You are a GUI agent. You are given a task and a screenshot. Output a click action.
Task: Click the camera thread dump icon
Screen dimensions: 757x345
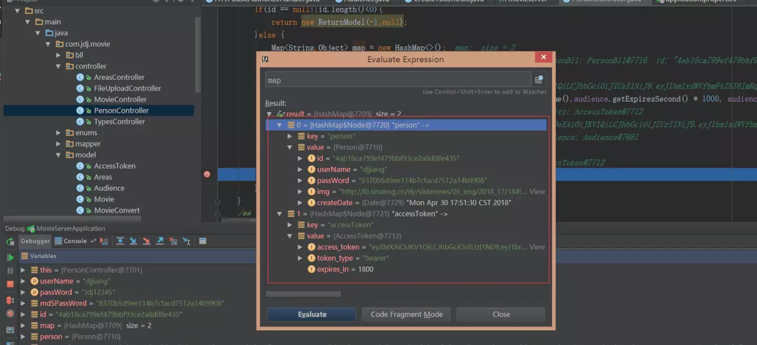tap(10, 330)
